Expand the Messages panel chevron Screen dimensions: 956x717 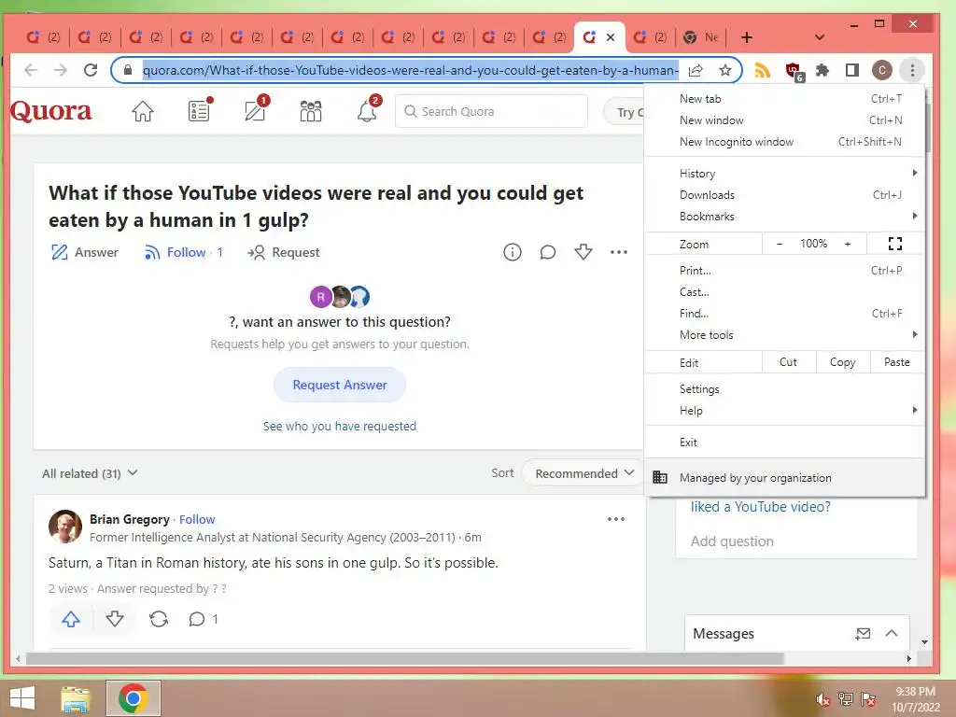tap(892, 634)
